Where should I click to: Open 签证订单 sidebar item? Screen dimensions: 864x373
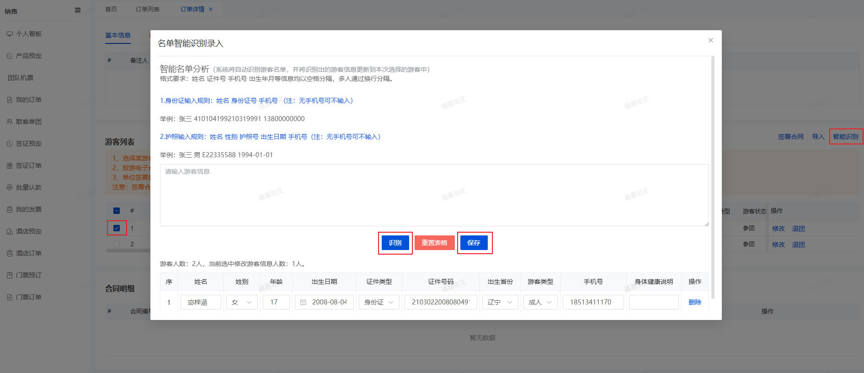(x=28, y=165)
